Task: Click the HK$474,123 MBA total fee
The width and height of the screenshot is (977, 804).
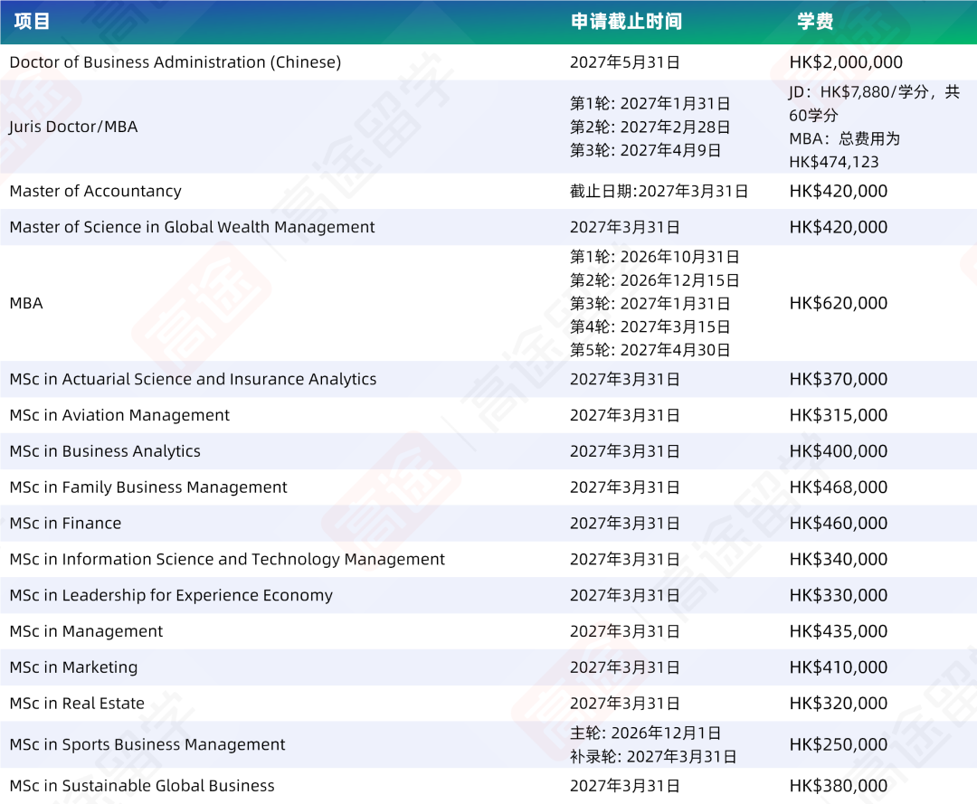Action: [x=834, y=163]
